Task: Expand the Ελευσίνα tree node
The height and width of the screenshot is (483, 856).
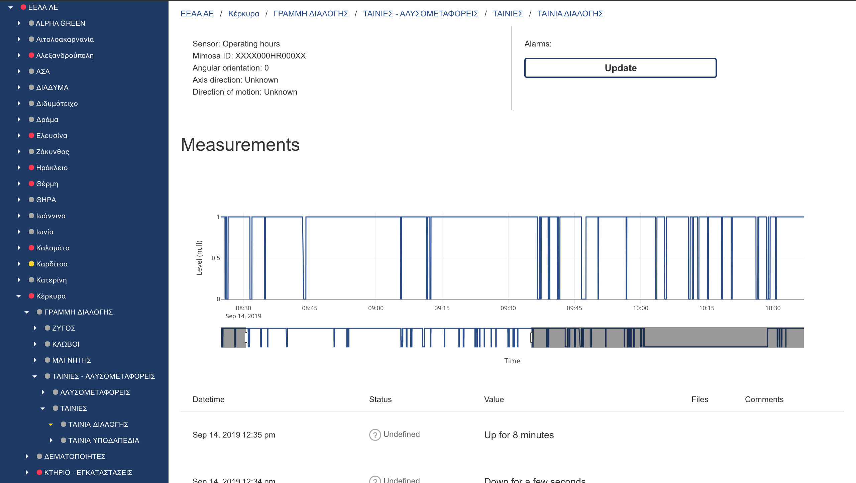Action: [19, 136]
